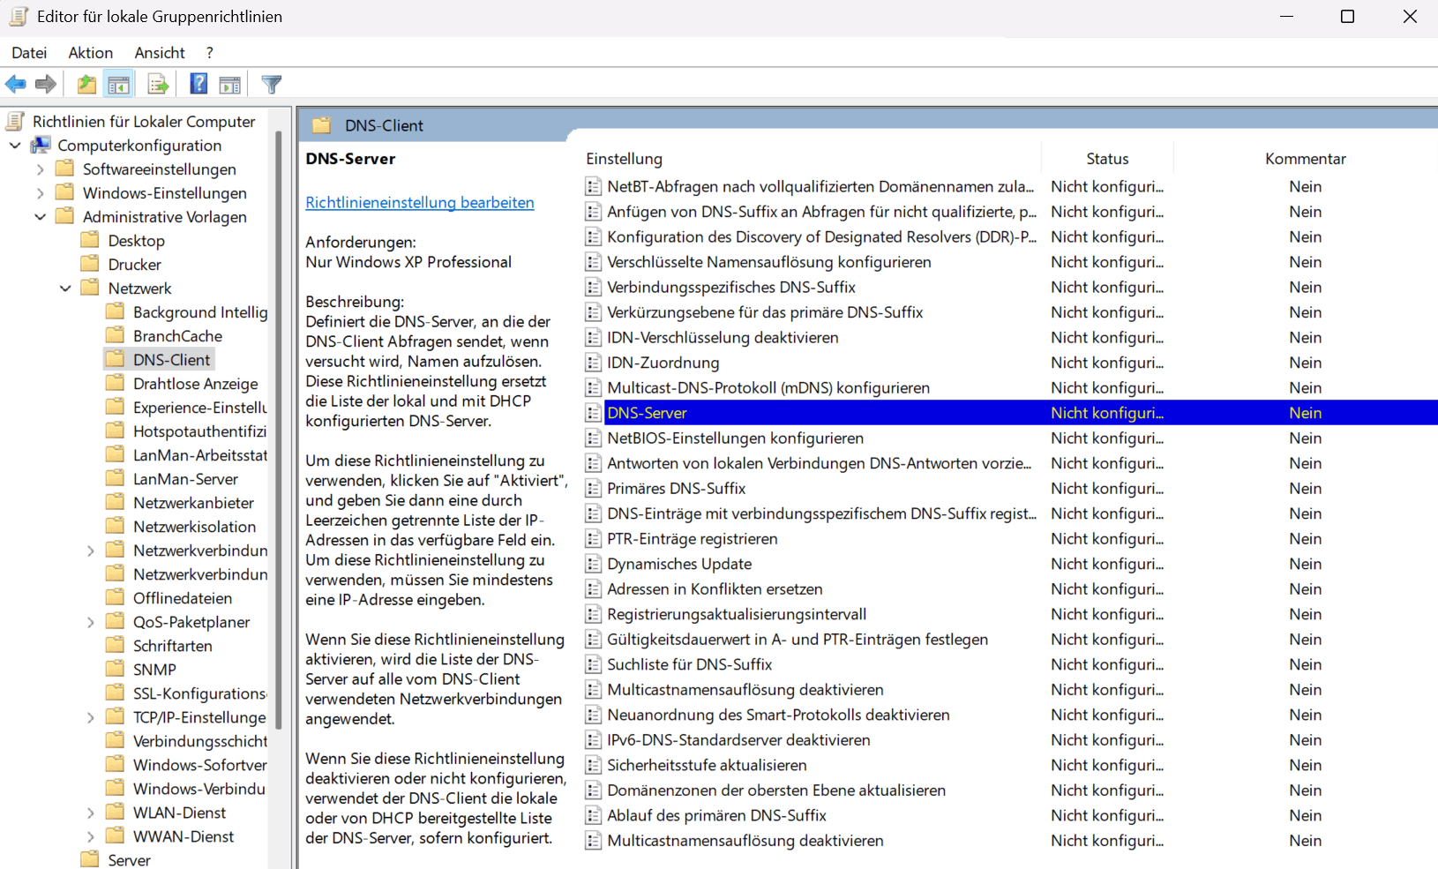Select the Dynamisches Update setting

pyautogui.click(x=678, y=563)
